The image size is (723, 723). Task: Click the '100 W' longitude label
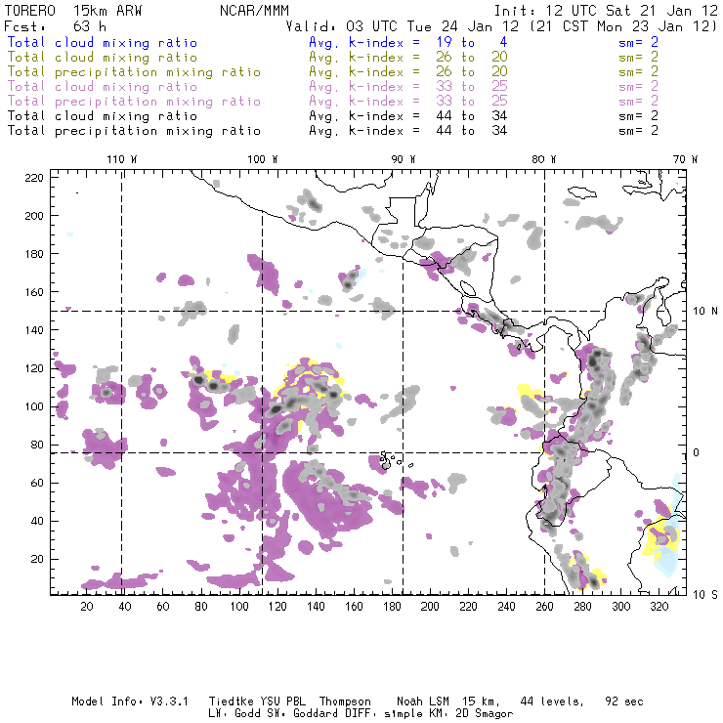pos(263,159)
